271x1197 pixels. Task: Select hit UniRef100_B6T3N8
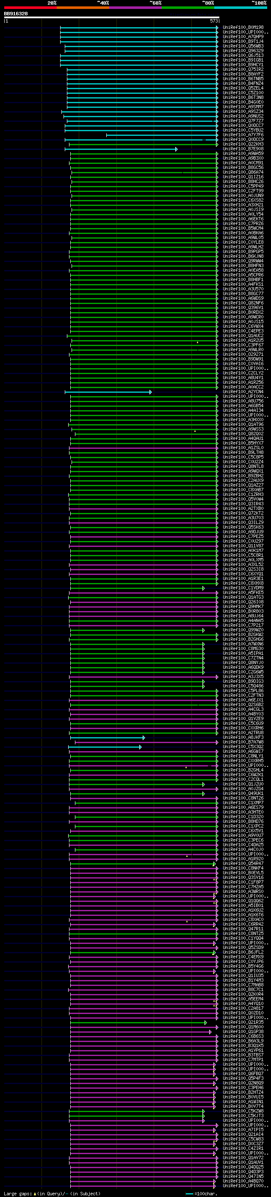(x=243, y=98)
